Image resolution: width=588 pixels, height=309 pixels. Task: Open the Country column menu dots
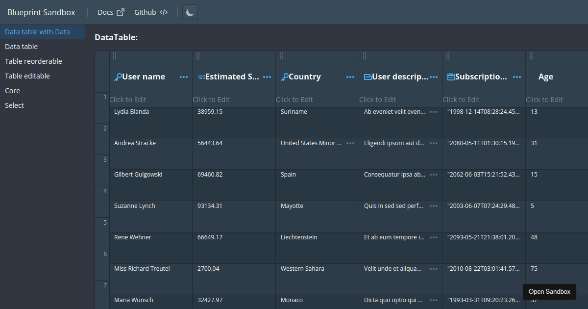pyautogui.click(x=350, y=77)
